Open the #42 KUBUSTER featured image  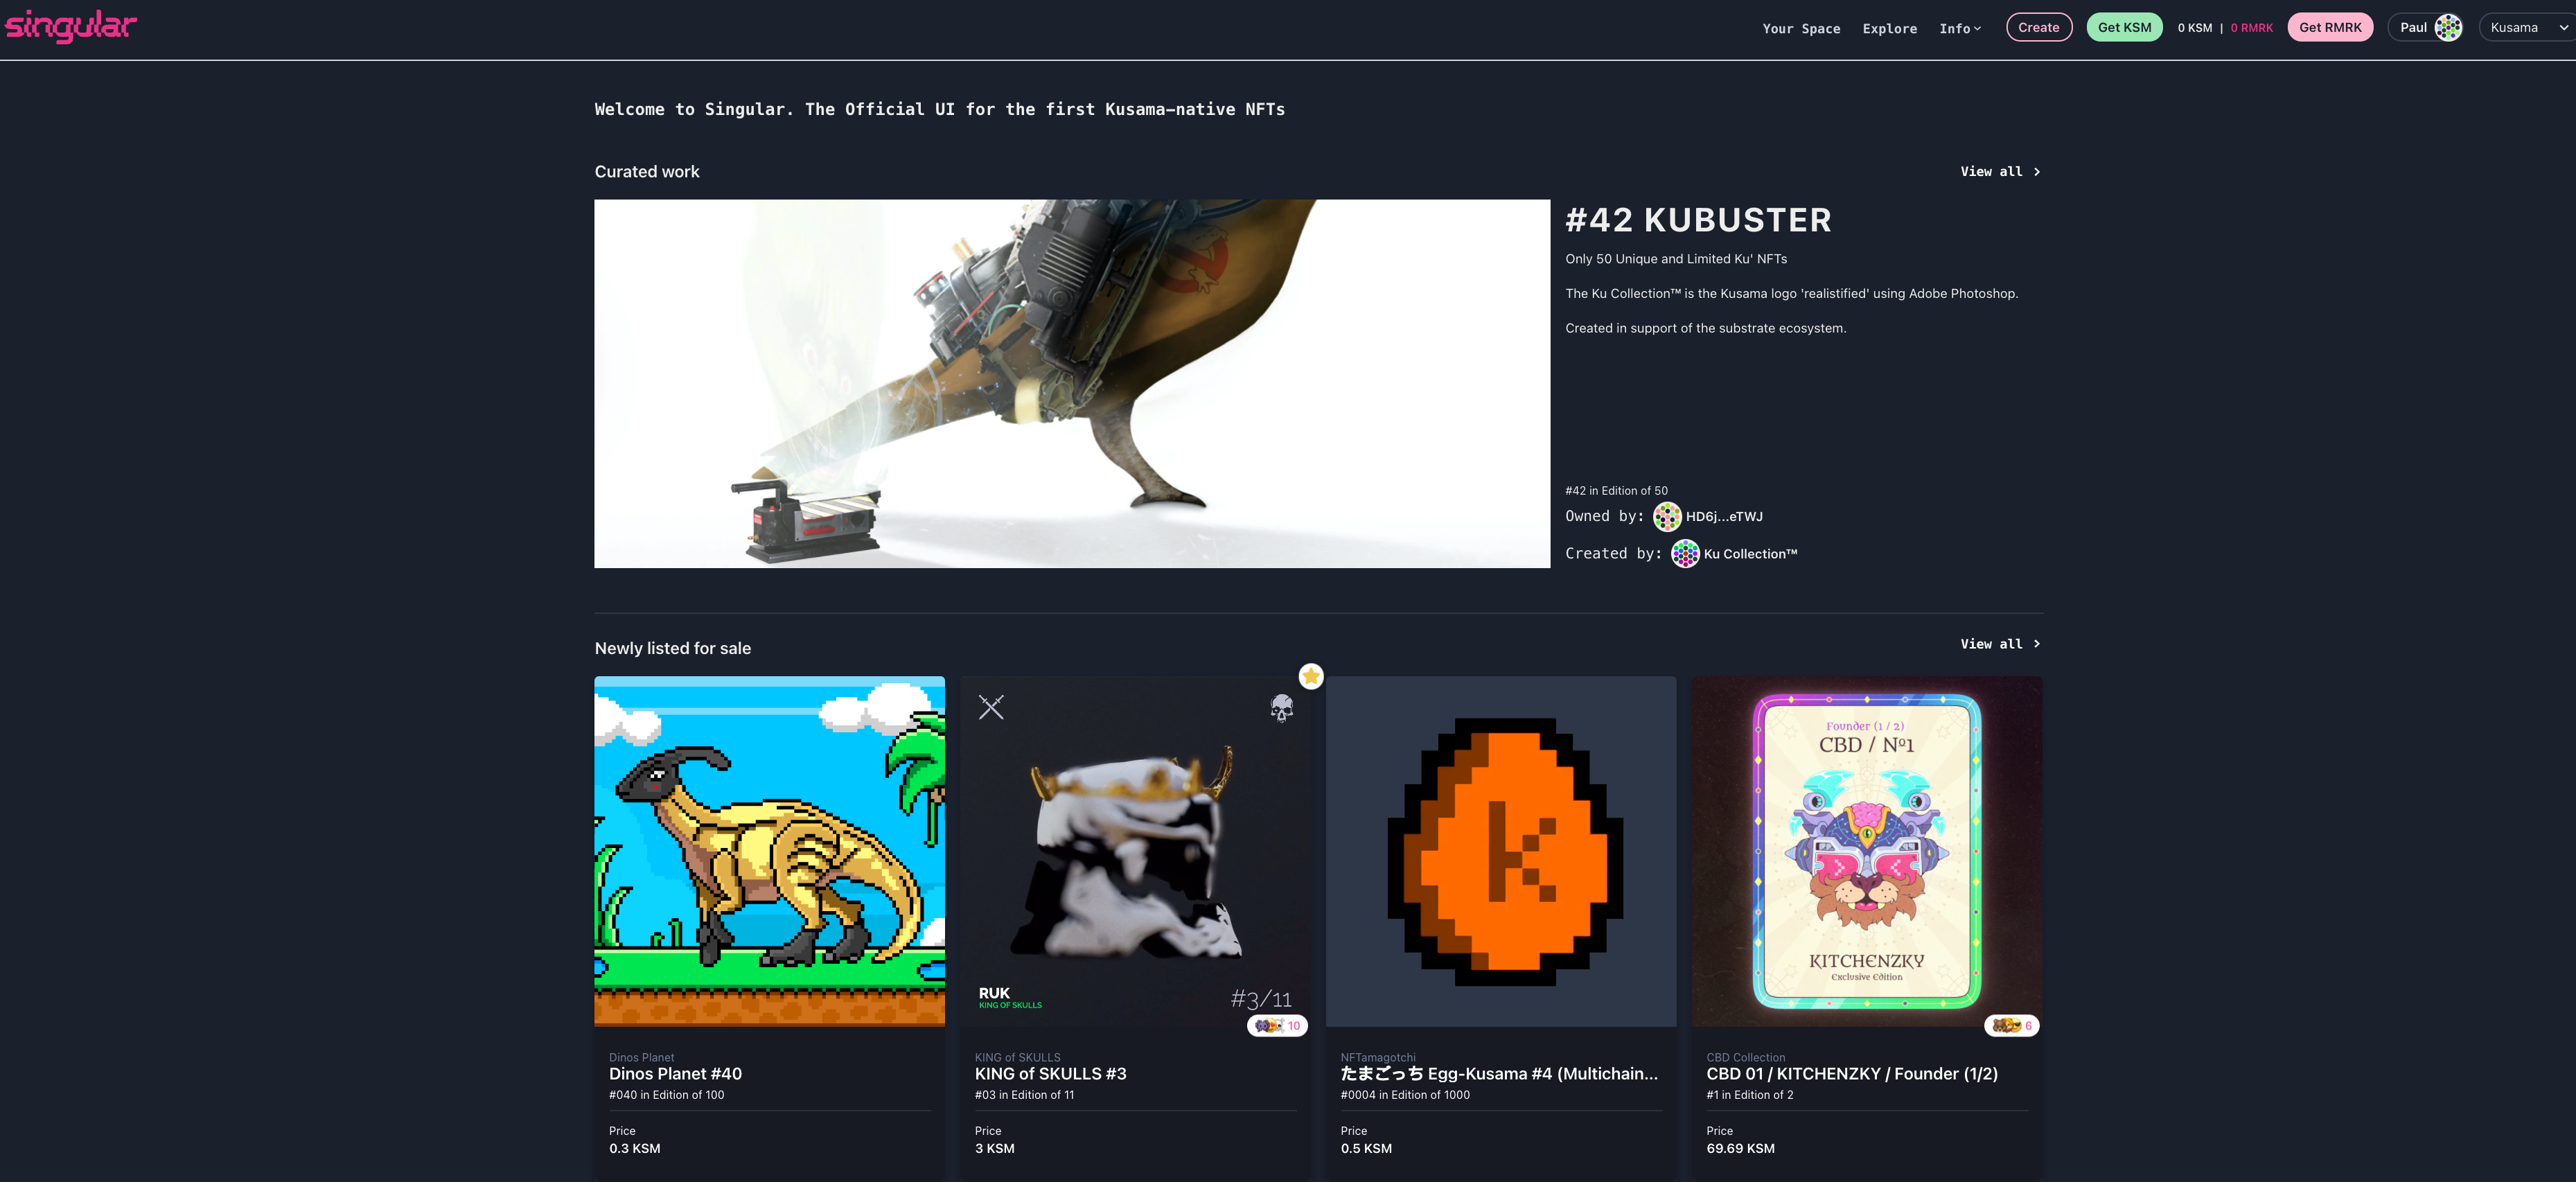pyautogui.click(x=1071, y=384)
